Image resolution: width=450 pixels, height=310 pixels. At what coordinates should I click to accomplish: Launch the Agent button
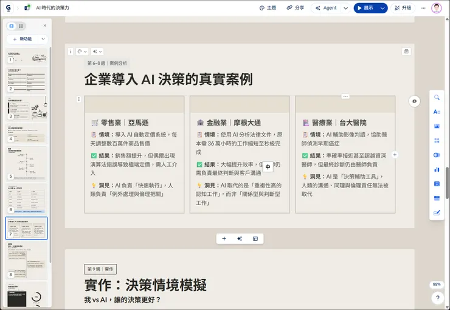point(326,8)
